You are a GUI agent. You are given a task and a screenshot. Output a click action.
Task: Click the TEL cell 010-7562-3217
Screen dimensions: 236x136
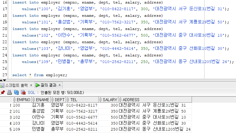[82, 111]
